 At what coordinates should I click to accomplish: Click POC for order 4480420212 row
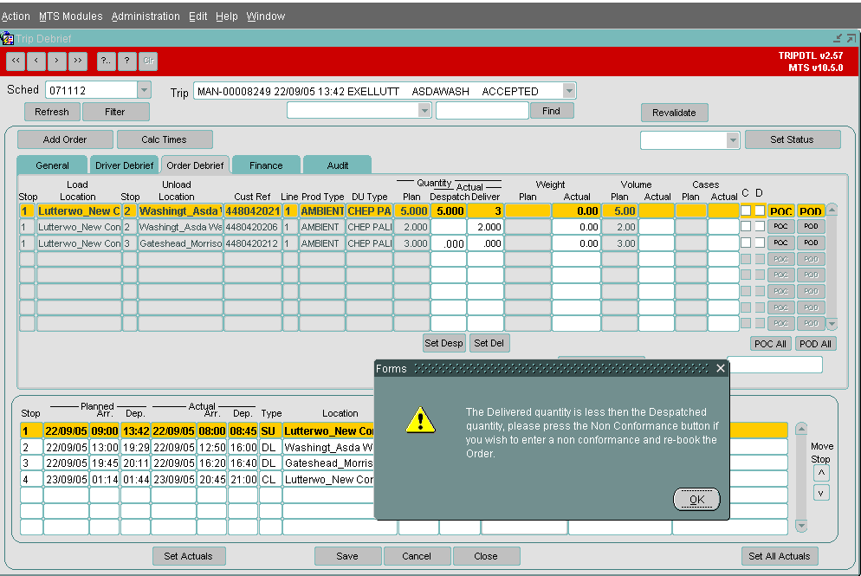(x=780, y=243)
